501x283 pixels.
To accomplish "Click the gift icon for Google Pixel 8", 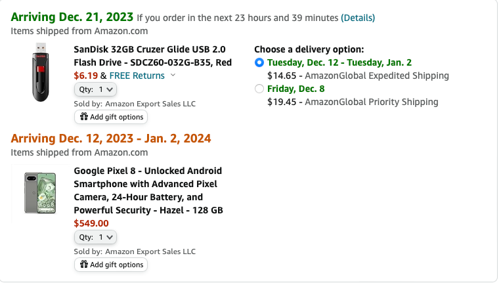I will pyautogui.click(x=84, y=264).
